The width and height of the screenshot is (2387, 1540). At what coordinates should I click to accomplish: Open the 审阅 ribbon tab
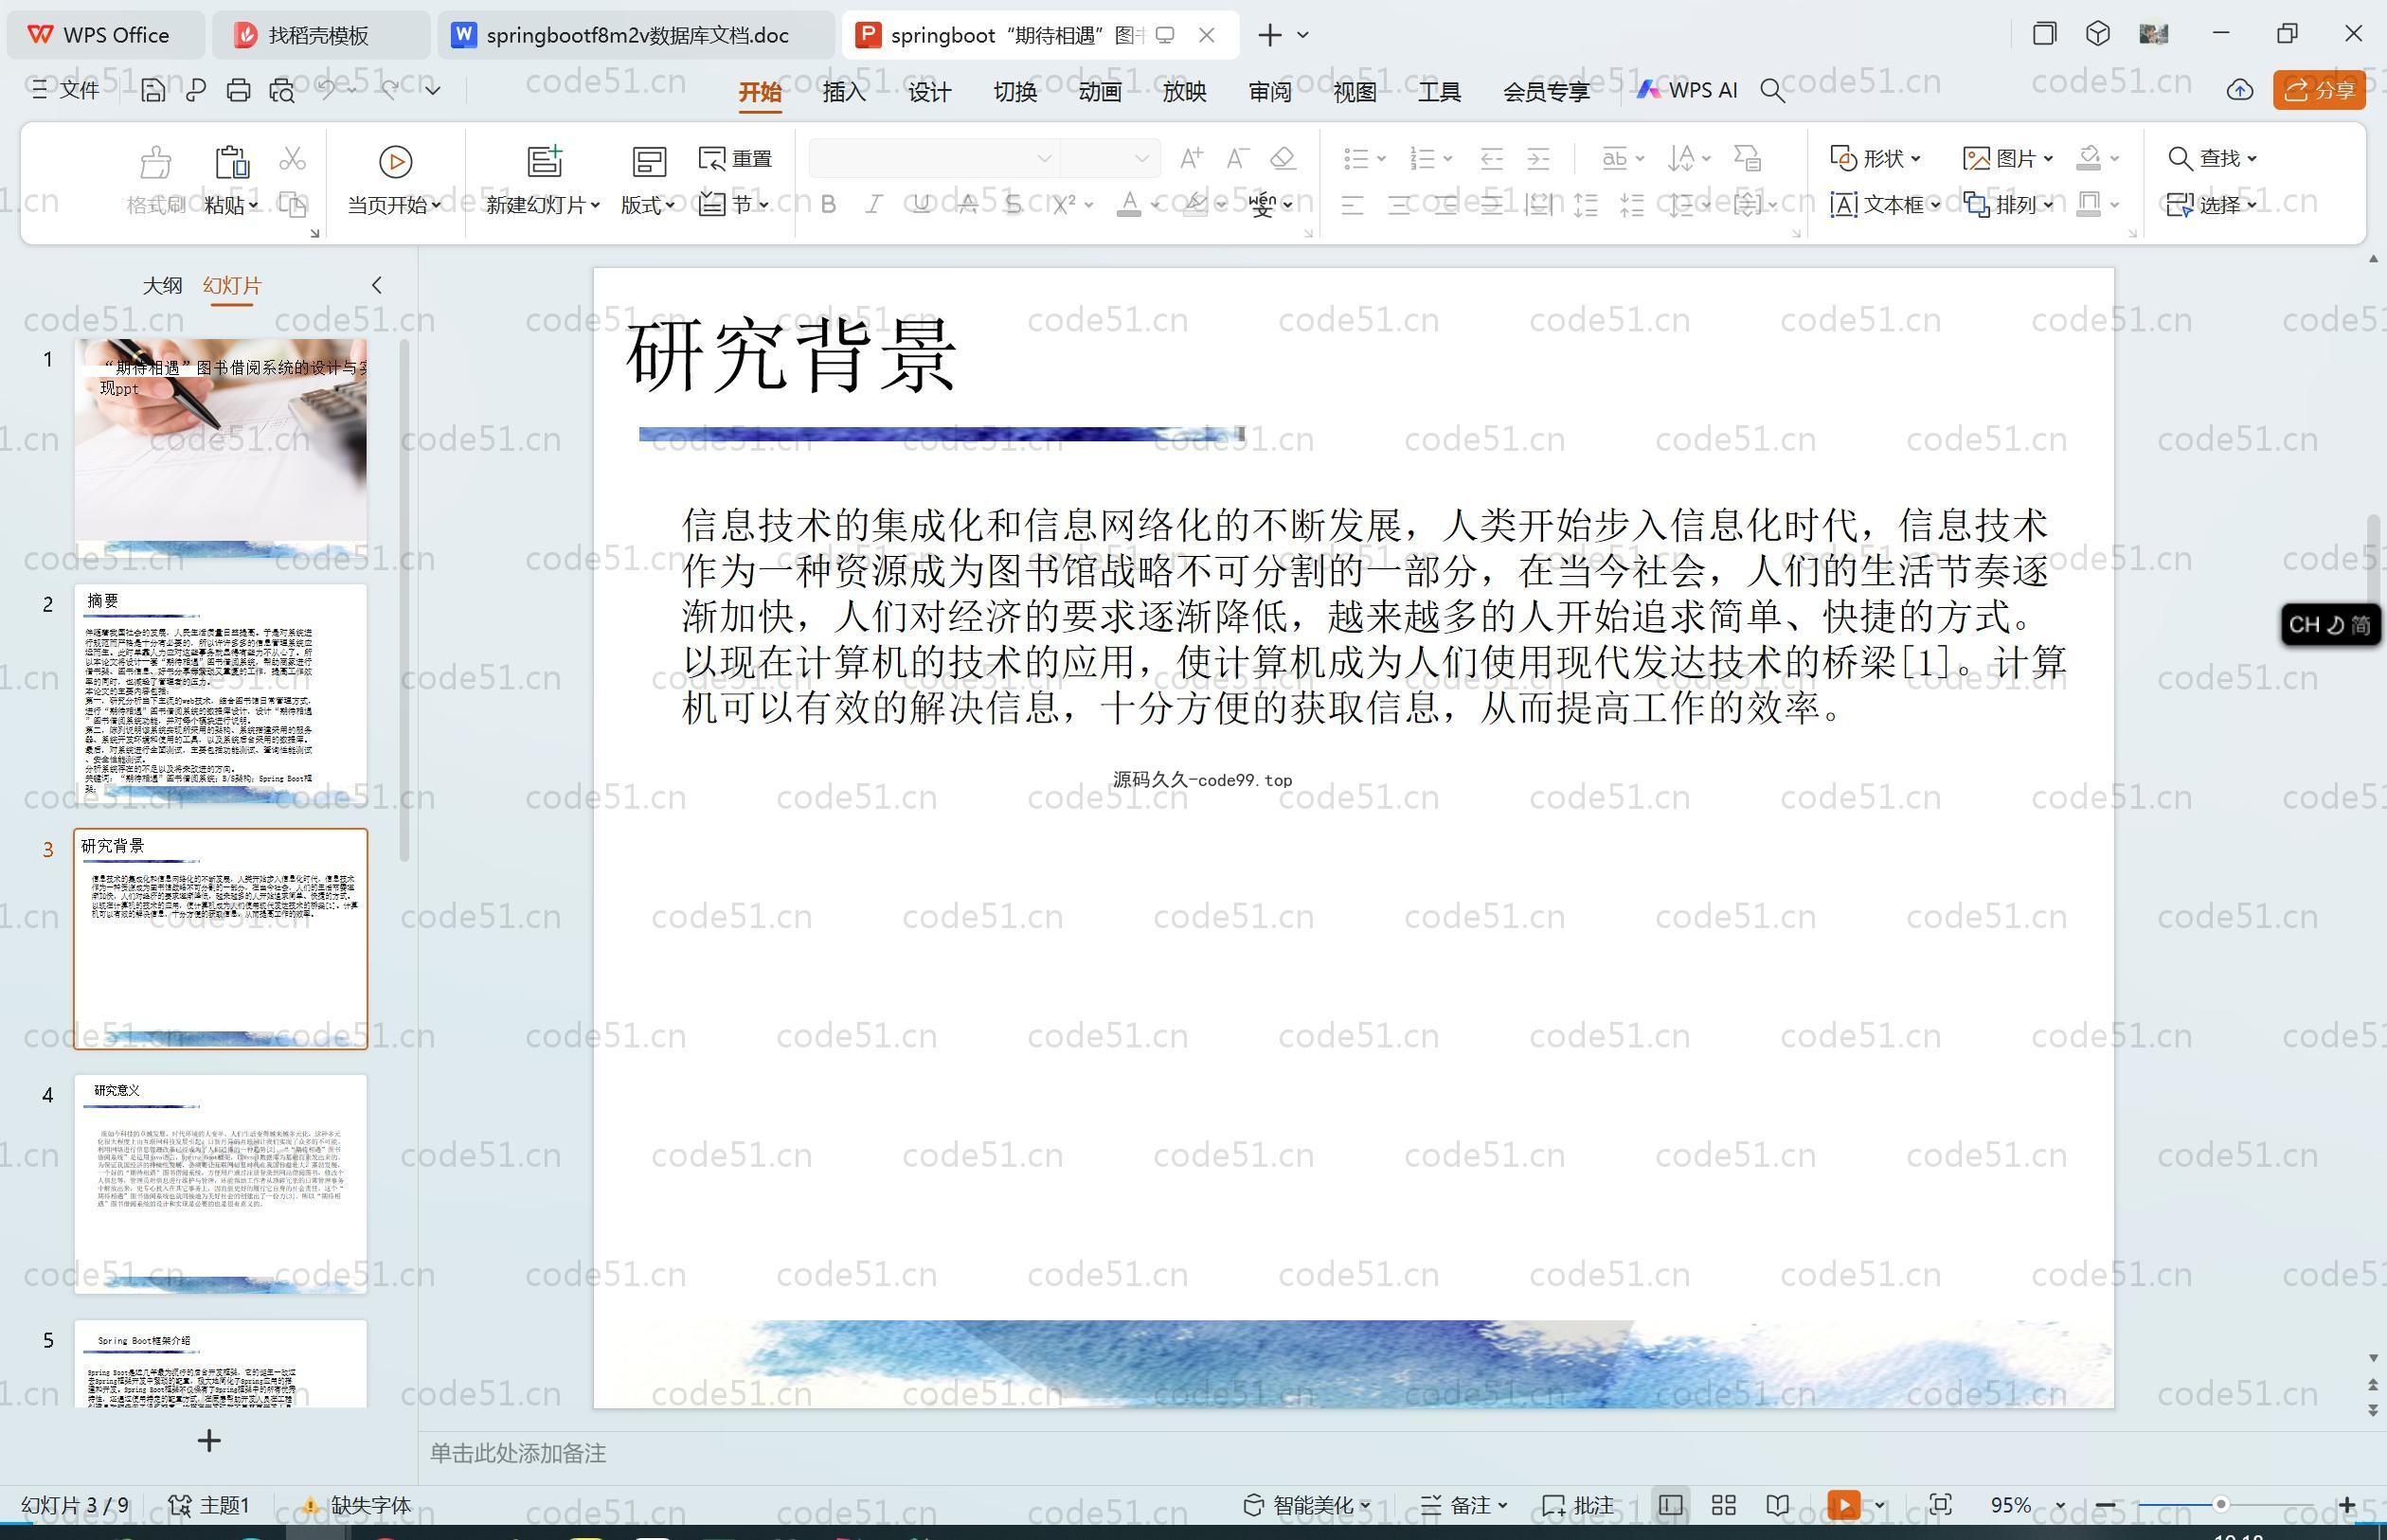1269,92
